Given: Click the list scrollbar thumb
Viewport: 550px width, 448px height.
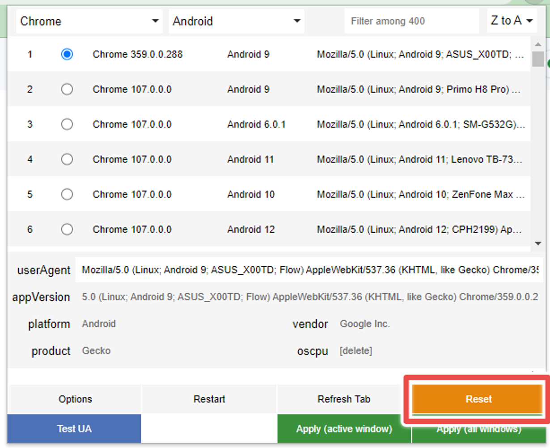Looking at the screenshot, I should (538, 59).
